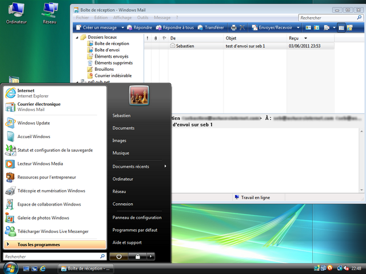
Task: Click the Transférer button
Action: click(x=211, y=27)
